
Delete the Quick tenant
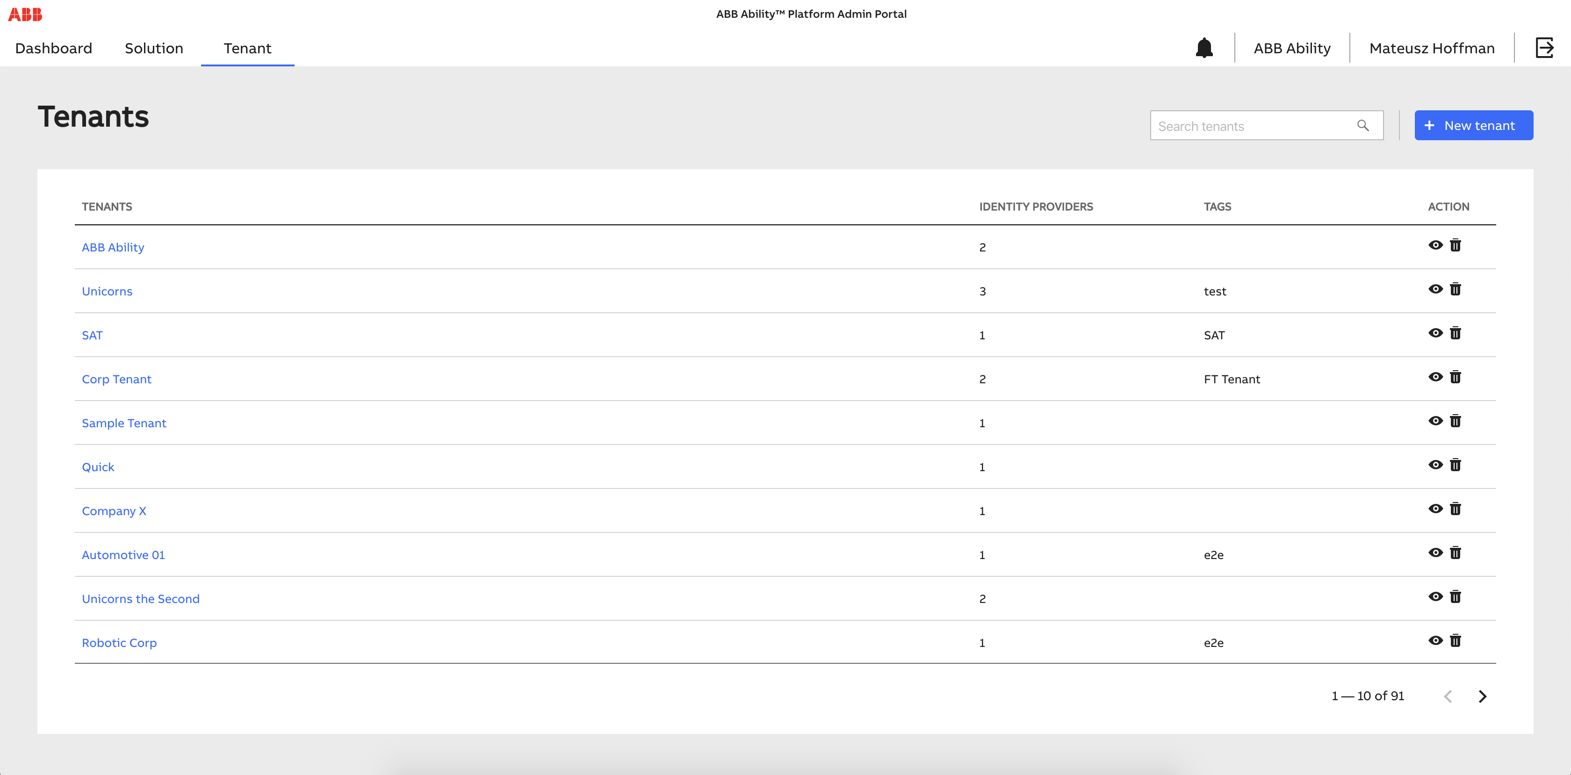pos(1455,465)
